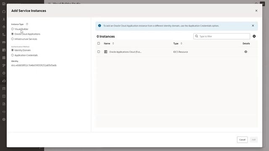View details with the eye icon

coord(245,52)
